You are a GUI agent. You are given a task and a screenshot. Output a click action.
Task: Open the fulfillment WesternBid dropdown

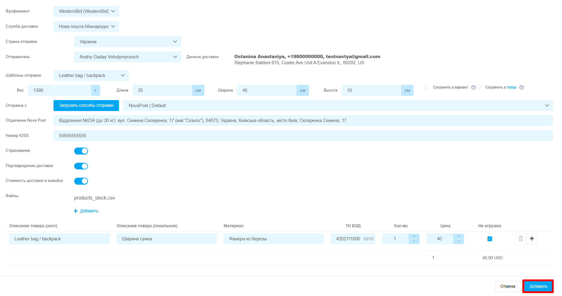(86, 11)
